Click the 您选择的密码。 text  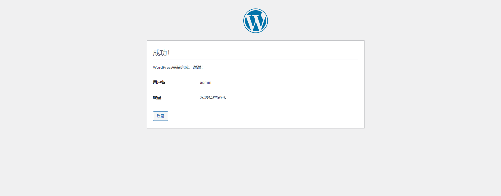point(213,97)
